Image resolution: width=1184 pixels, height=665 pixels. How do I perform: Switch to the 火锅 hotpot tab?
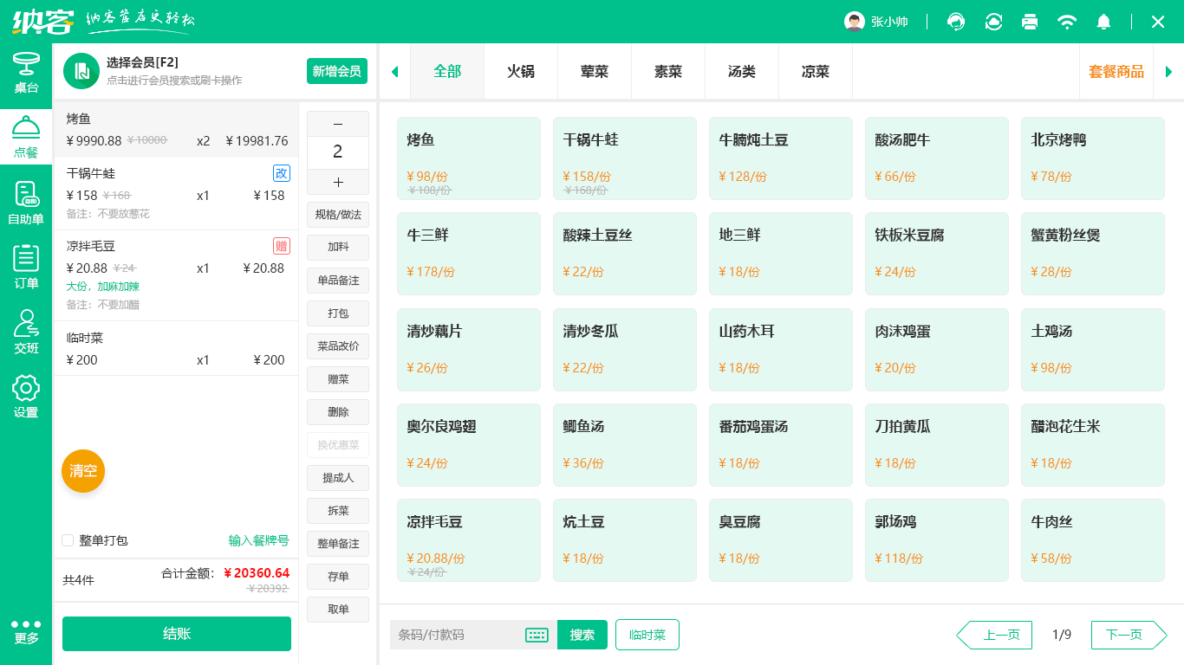tap(520, 74)
